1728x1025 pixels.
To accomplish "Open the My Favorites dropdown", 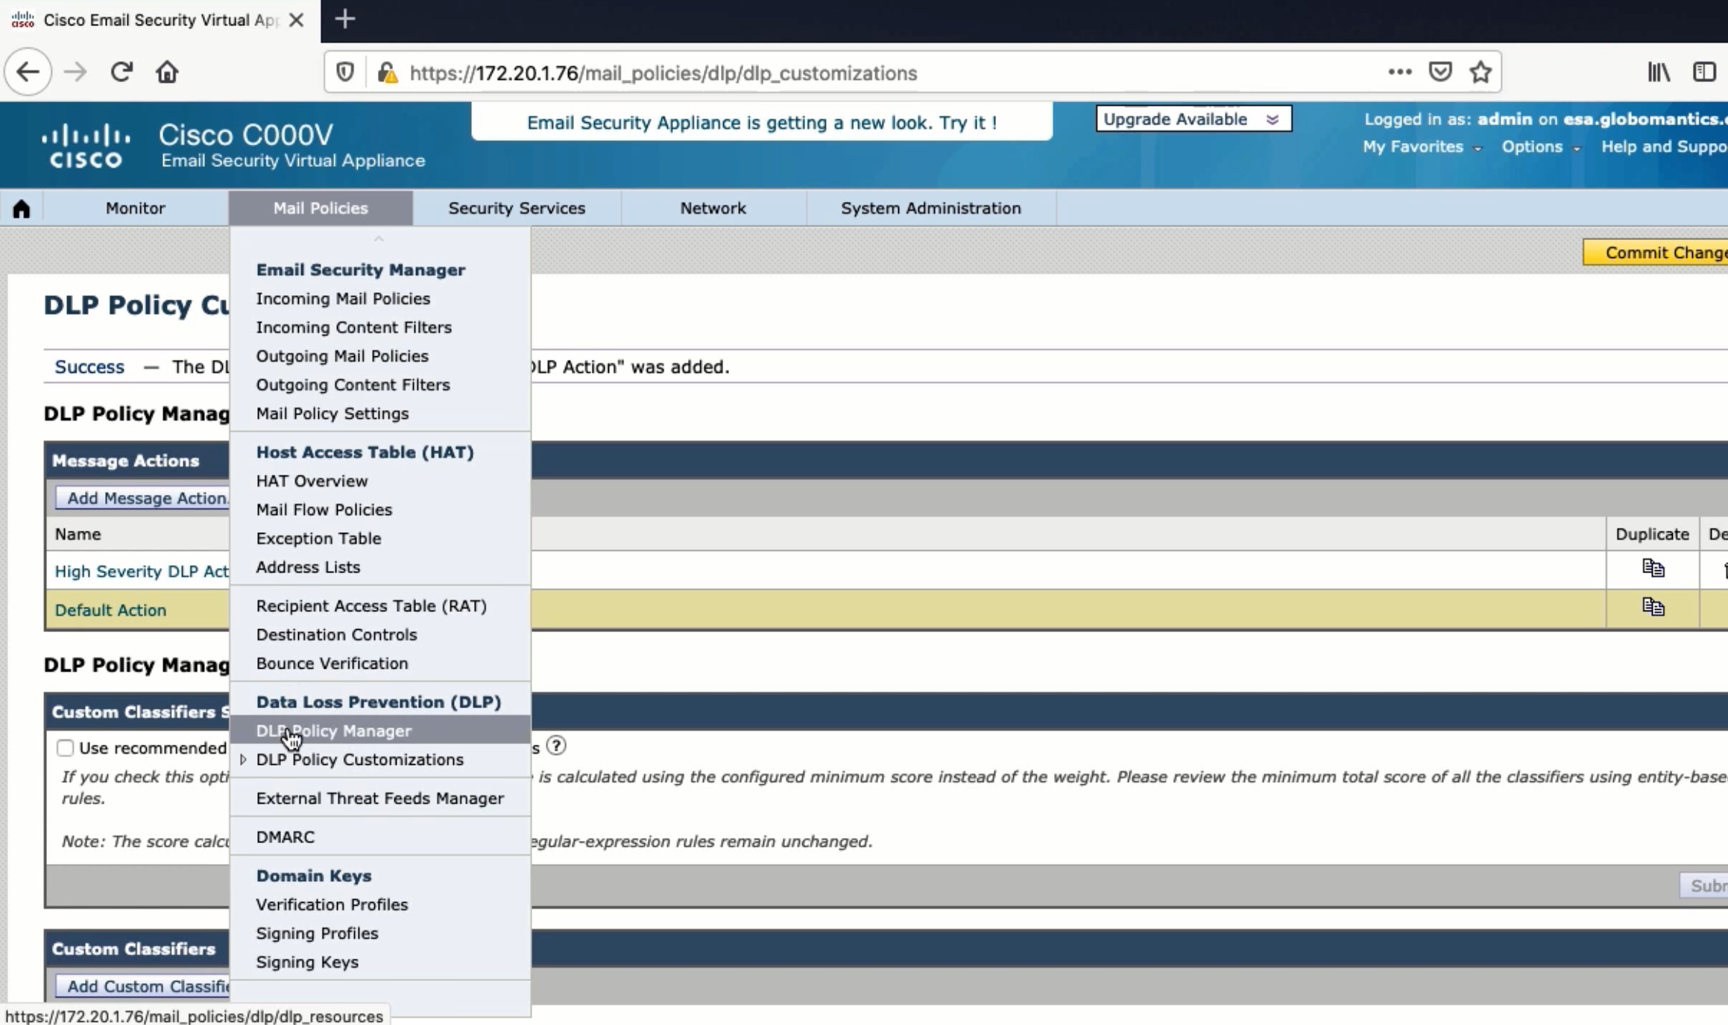I will (x=1422, y=147).
